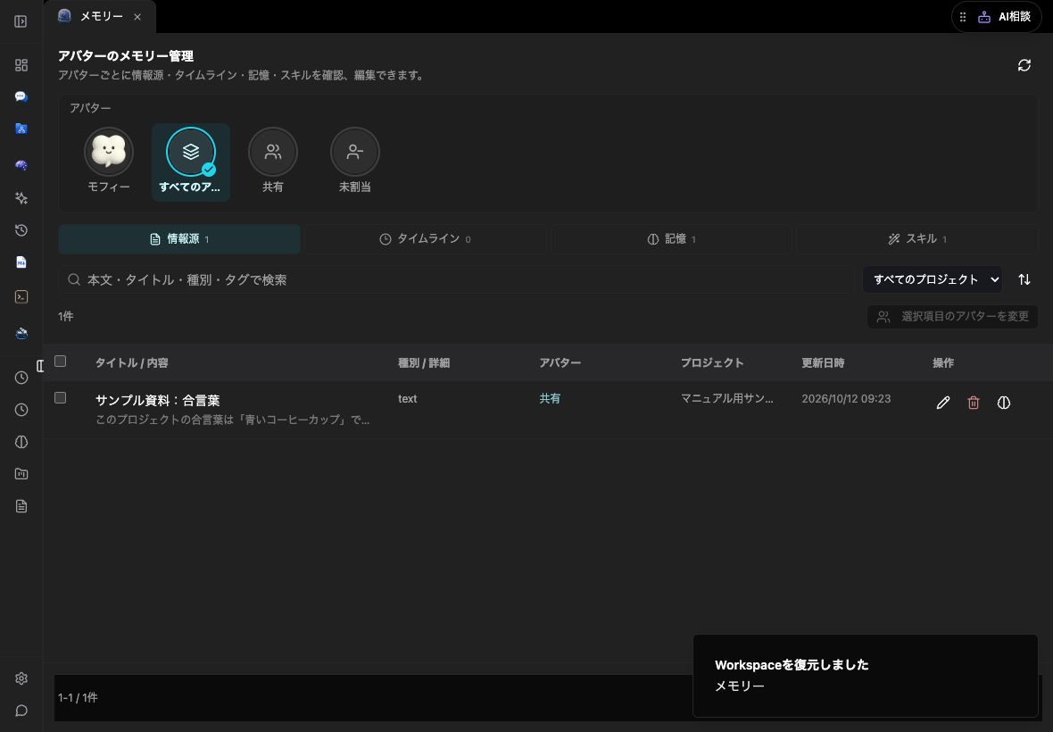Switch to the タイムライン tab
The height and width of the screenshot is (732, 1053).
(x=425, y=239)
